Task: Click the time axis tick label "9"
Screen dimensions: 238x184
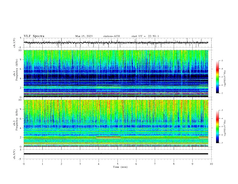Action: 192,164
